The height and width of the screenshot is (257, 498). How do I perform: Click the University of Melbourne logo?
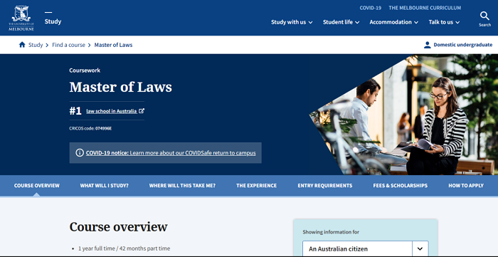pos(21,18)
